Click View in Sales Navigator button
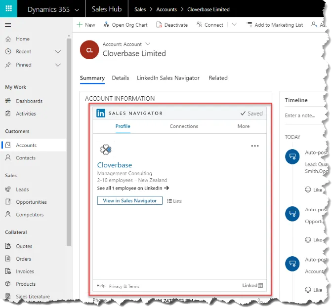Image resolution: width=332 pixels, height=308 pixels. 129,201
